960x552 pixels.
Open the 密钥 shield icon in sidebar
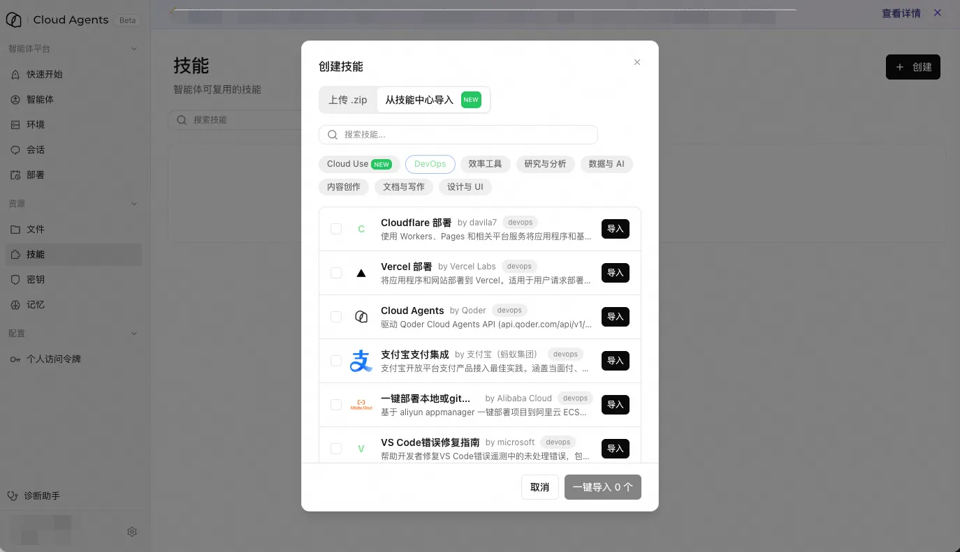[x=15, y=280]
